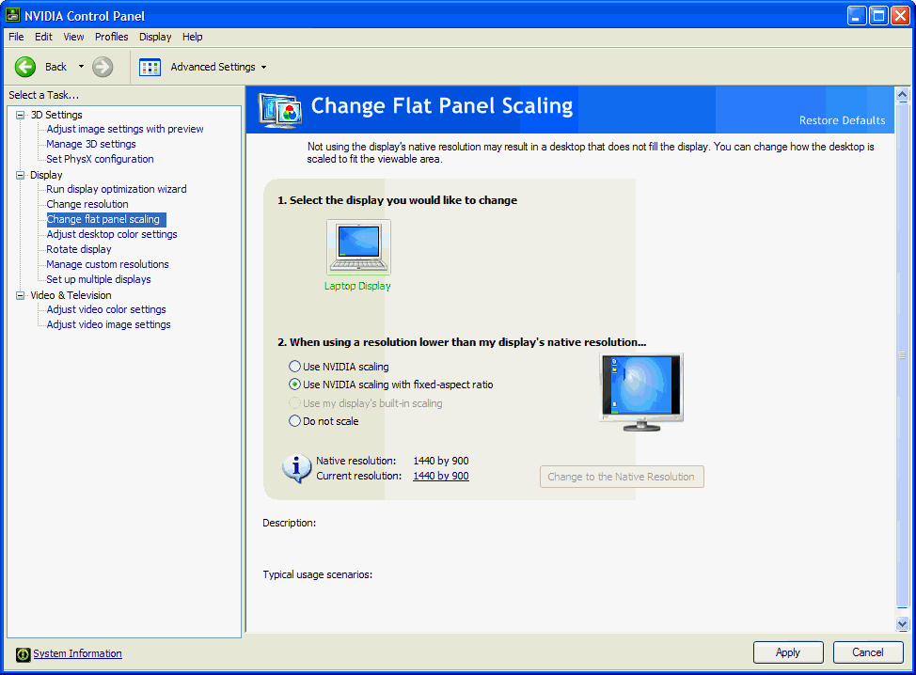The height and width of the screenshot is (675, 916).
Task: Click Restore Defaults link
Action: pyautogui.click(x=842, y=120)
